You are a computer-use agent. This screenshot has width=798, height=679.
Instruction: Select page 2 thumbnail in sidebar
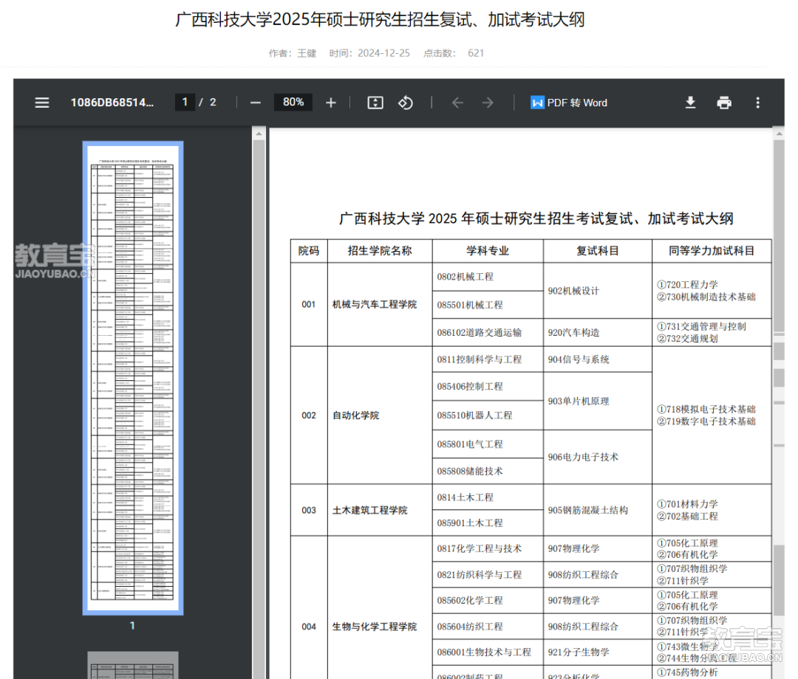[x=133, y=665]
